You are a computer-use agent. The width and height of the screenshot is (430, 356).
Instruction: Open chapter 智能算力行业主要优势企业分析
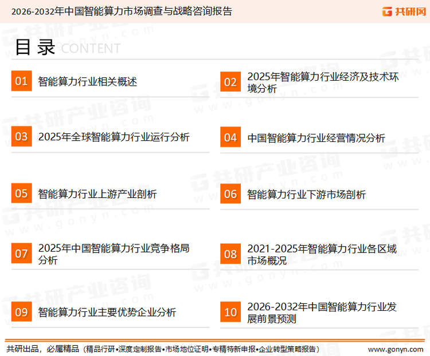[x=107, y=312]
